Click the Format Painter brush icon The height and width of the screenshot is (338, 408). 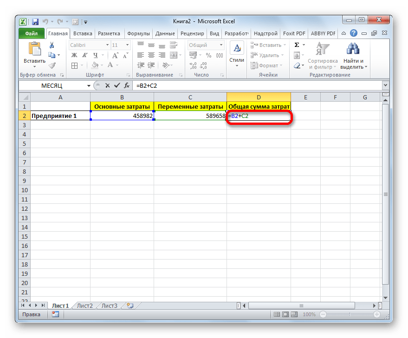[x=52, y=65]
